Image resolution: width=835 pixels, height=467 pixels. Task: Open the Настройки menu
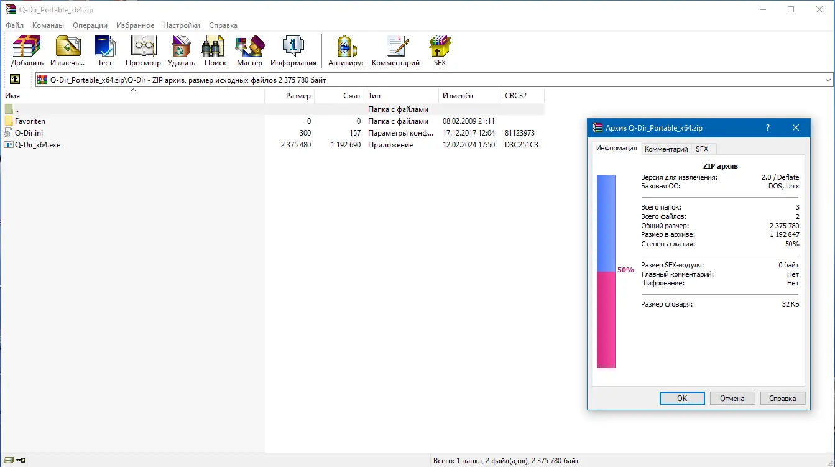coord(182,25)
